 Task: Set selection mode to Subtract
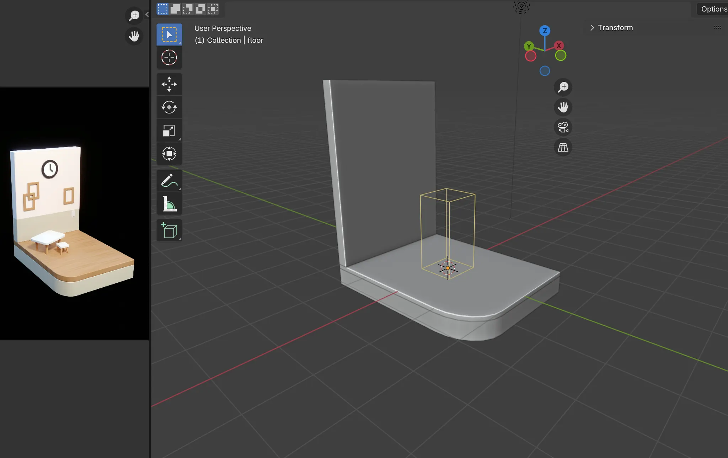[x=188, y=9]
